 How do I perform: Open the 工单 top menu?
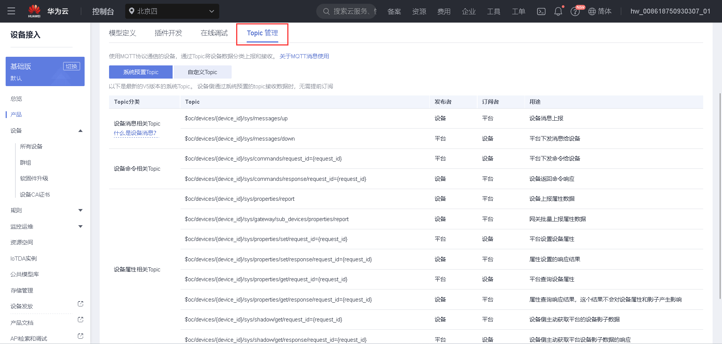pos(518,12)
